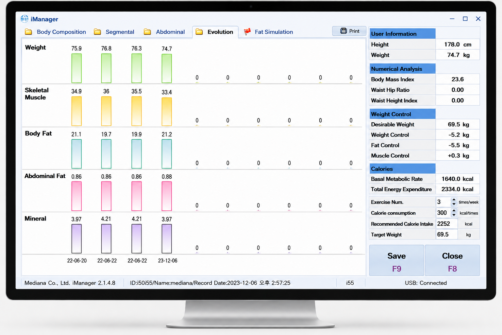Click the i55 status bar entry
This screenshot has height=335, width=502.
point(350,283)
